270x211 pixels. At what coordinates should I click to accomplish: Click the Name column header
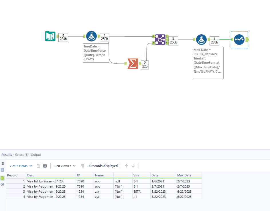point(104,175)
